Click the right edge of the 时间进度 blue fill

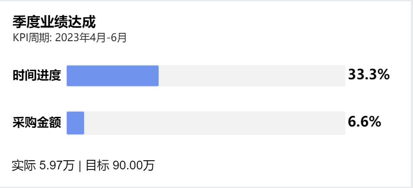158,75
